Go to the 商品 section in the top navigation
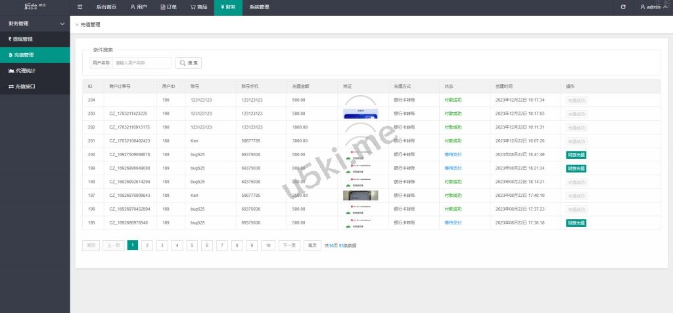 tap(198, 7)
